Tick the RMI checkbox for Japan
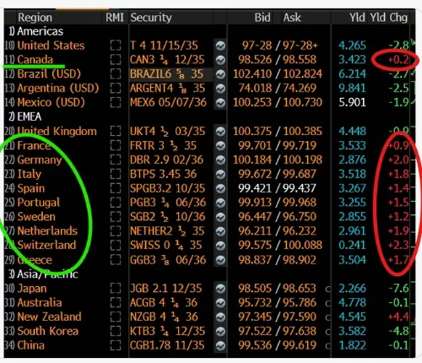Image resolution: width=422 pixels, height=363 pixels. [x=116, y=289]
